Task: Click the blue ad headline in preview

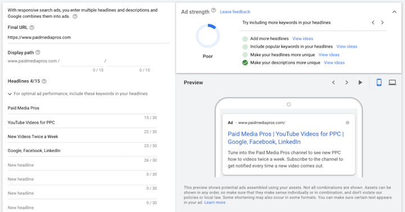Action: [x=286, y=138]
